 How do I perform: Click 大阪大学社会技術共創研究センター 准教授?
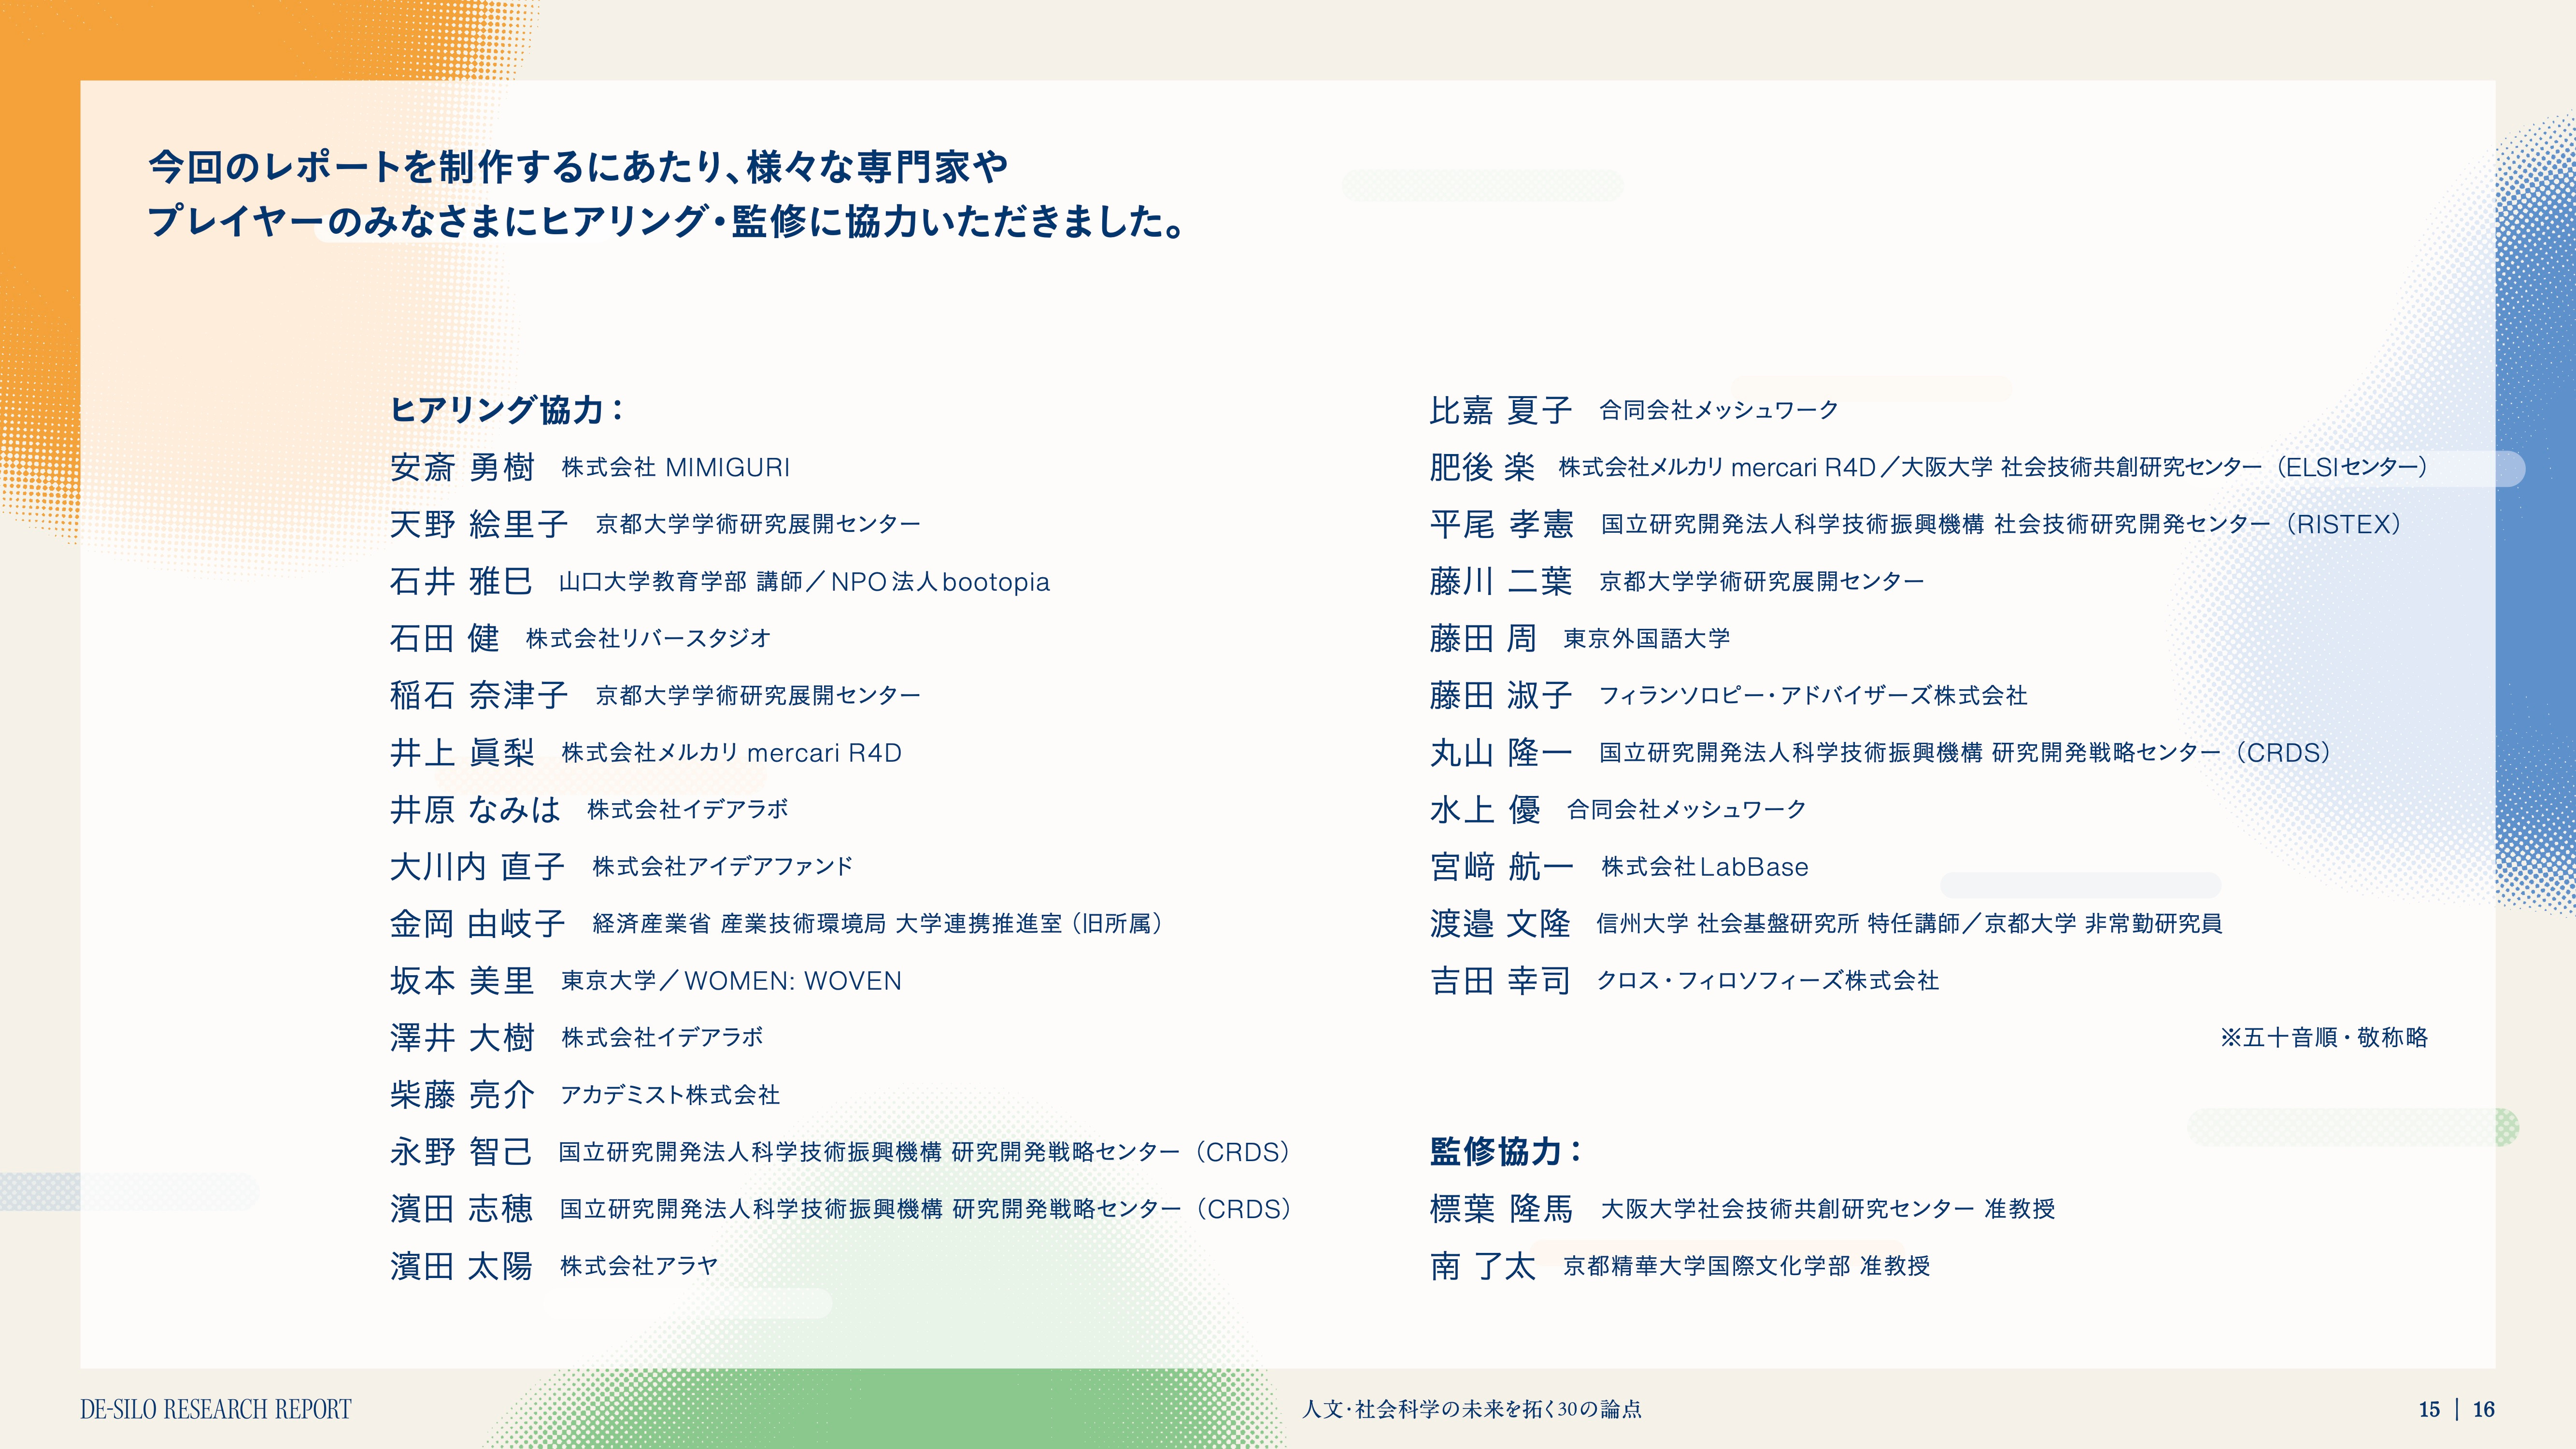(1828, 1209)
